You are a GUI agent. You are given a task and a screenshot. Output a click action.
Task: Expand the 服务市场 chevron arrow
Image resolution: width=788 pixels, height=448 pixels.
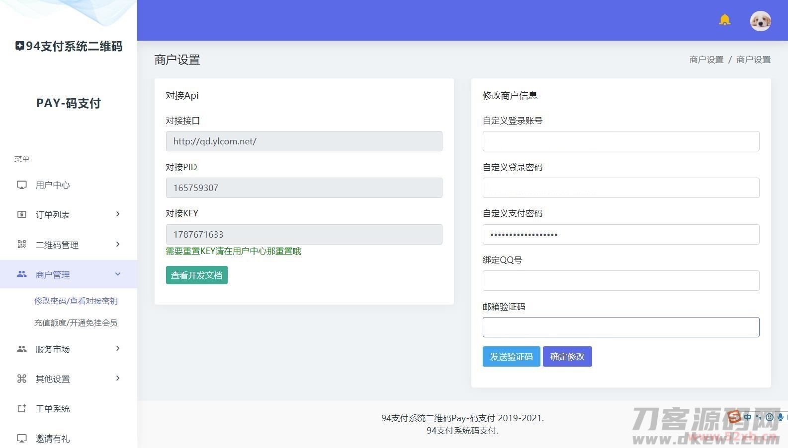118,348
